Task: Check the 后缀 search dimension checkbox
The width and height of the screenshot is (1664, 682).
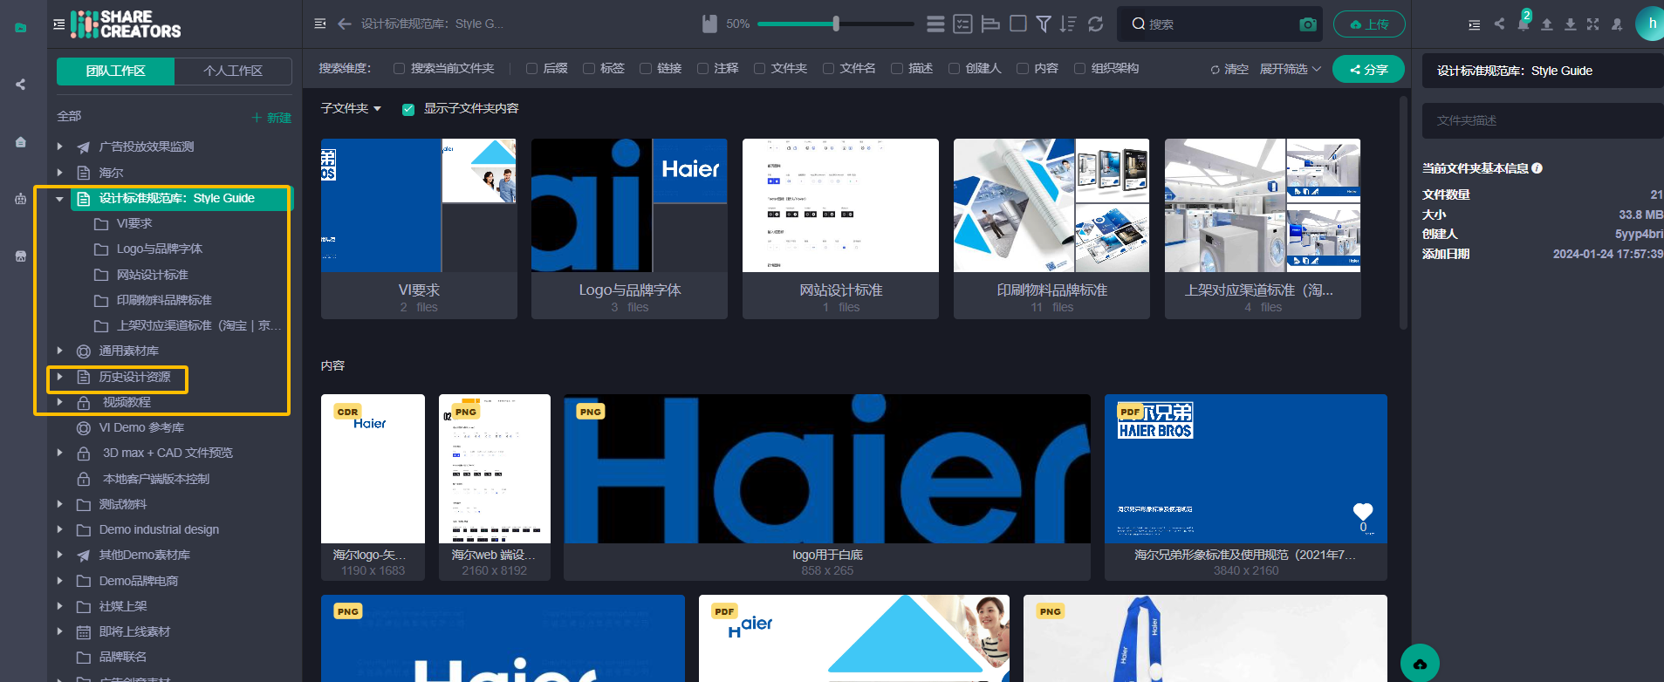Action: [531, 68]
